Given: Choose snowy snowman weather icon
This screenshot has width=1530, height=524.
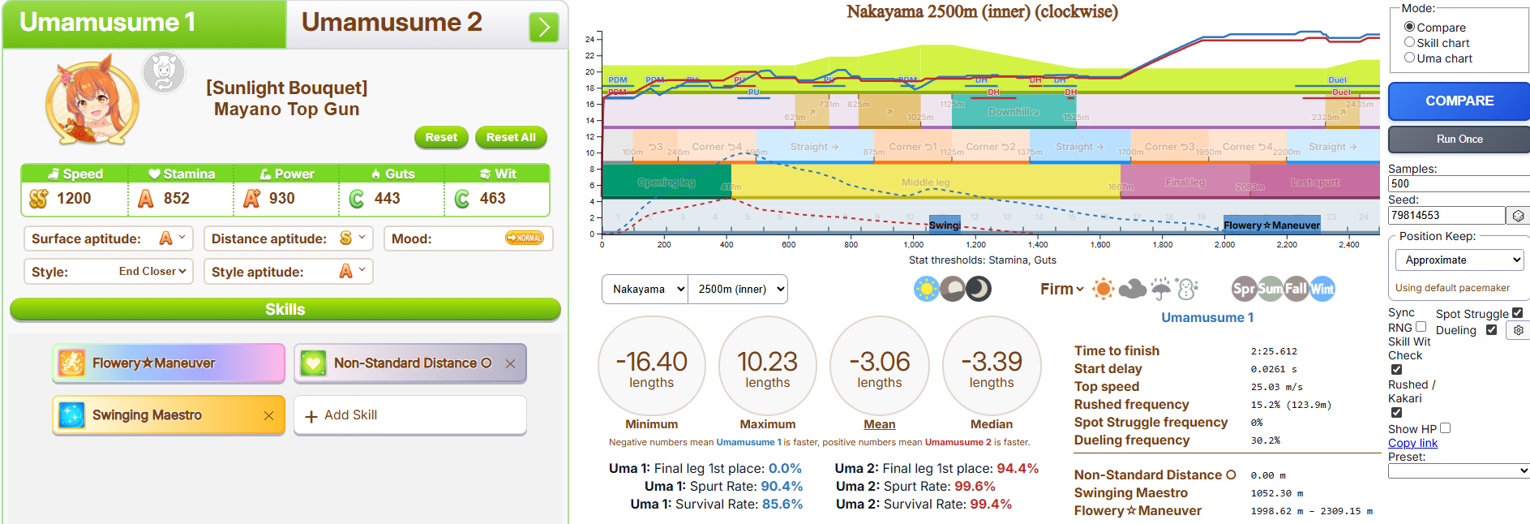Looking at the screenshot, I should [1187, 289].
